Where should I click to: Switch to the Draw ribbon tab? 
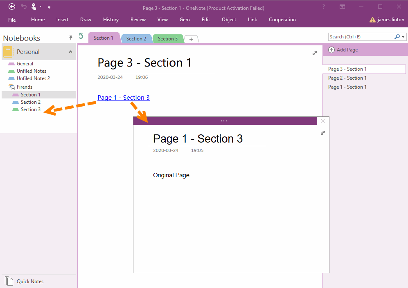click(86, 20)
